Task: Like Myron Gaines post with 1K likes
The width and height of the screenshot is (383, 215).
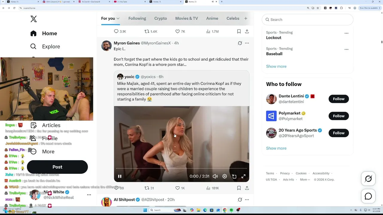Action: point(180,188)
